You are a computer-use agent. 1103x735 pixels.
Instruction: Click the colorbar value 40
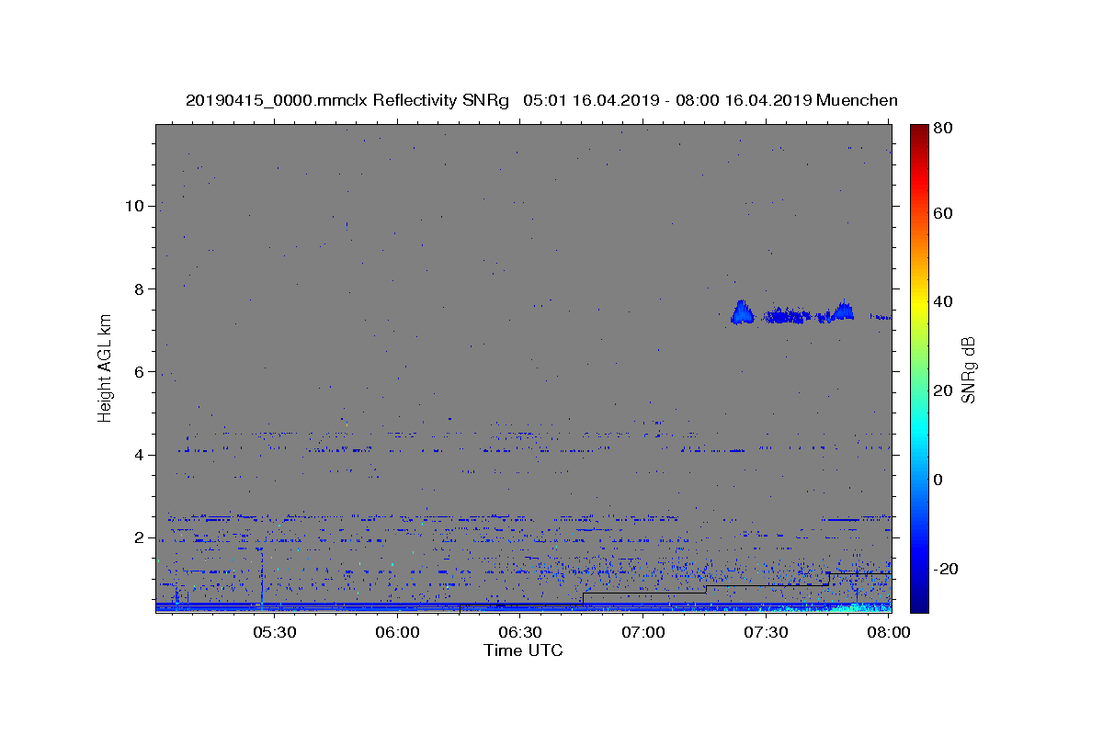(942, 301)
